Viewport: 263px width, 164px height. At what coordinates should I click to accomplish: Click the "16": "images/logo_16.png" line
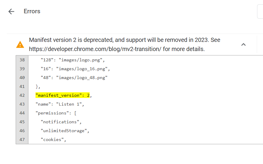(75, 69)
